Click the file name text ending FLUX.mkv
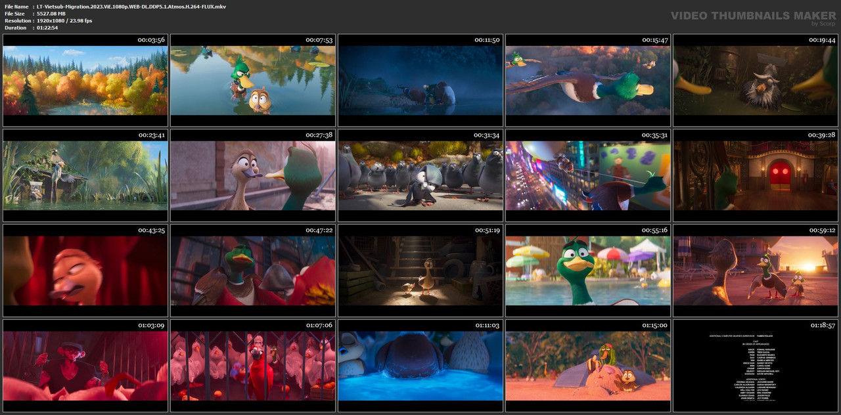 (131, 6)
